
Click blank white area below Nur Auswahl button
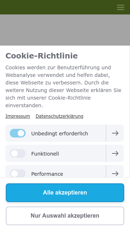[x=65, y=228]
